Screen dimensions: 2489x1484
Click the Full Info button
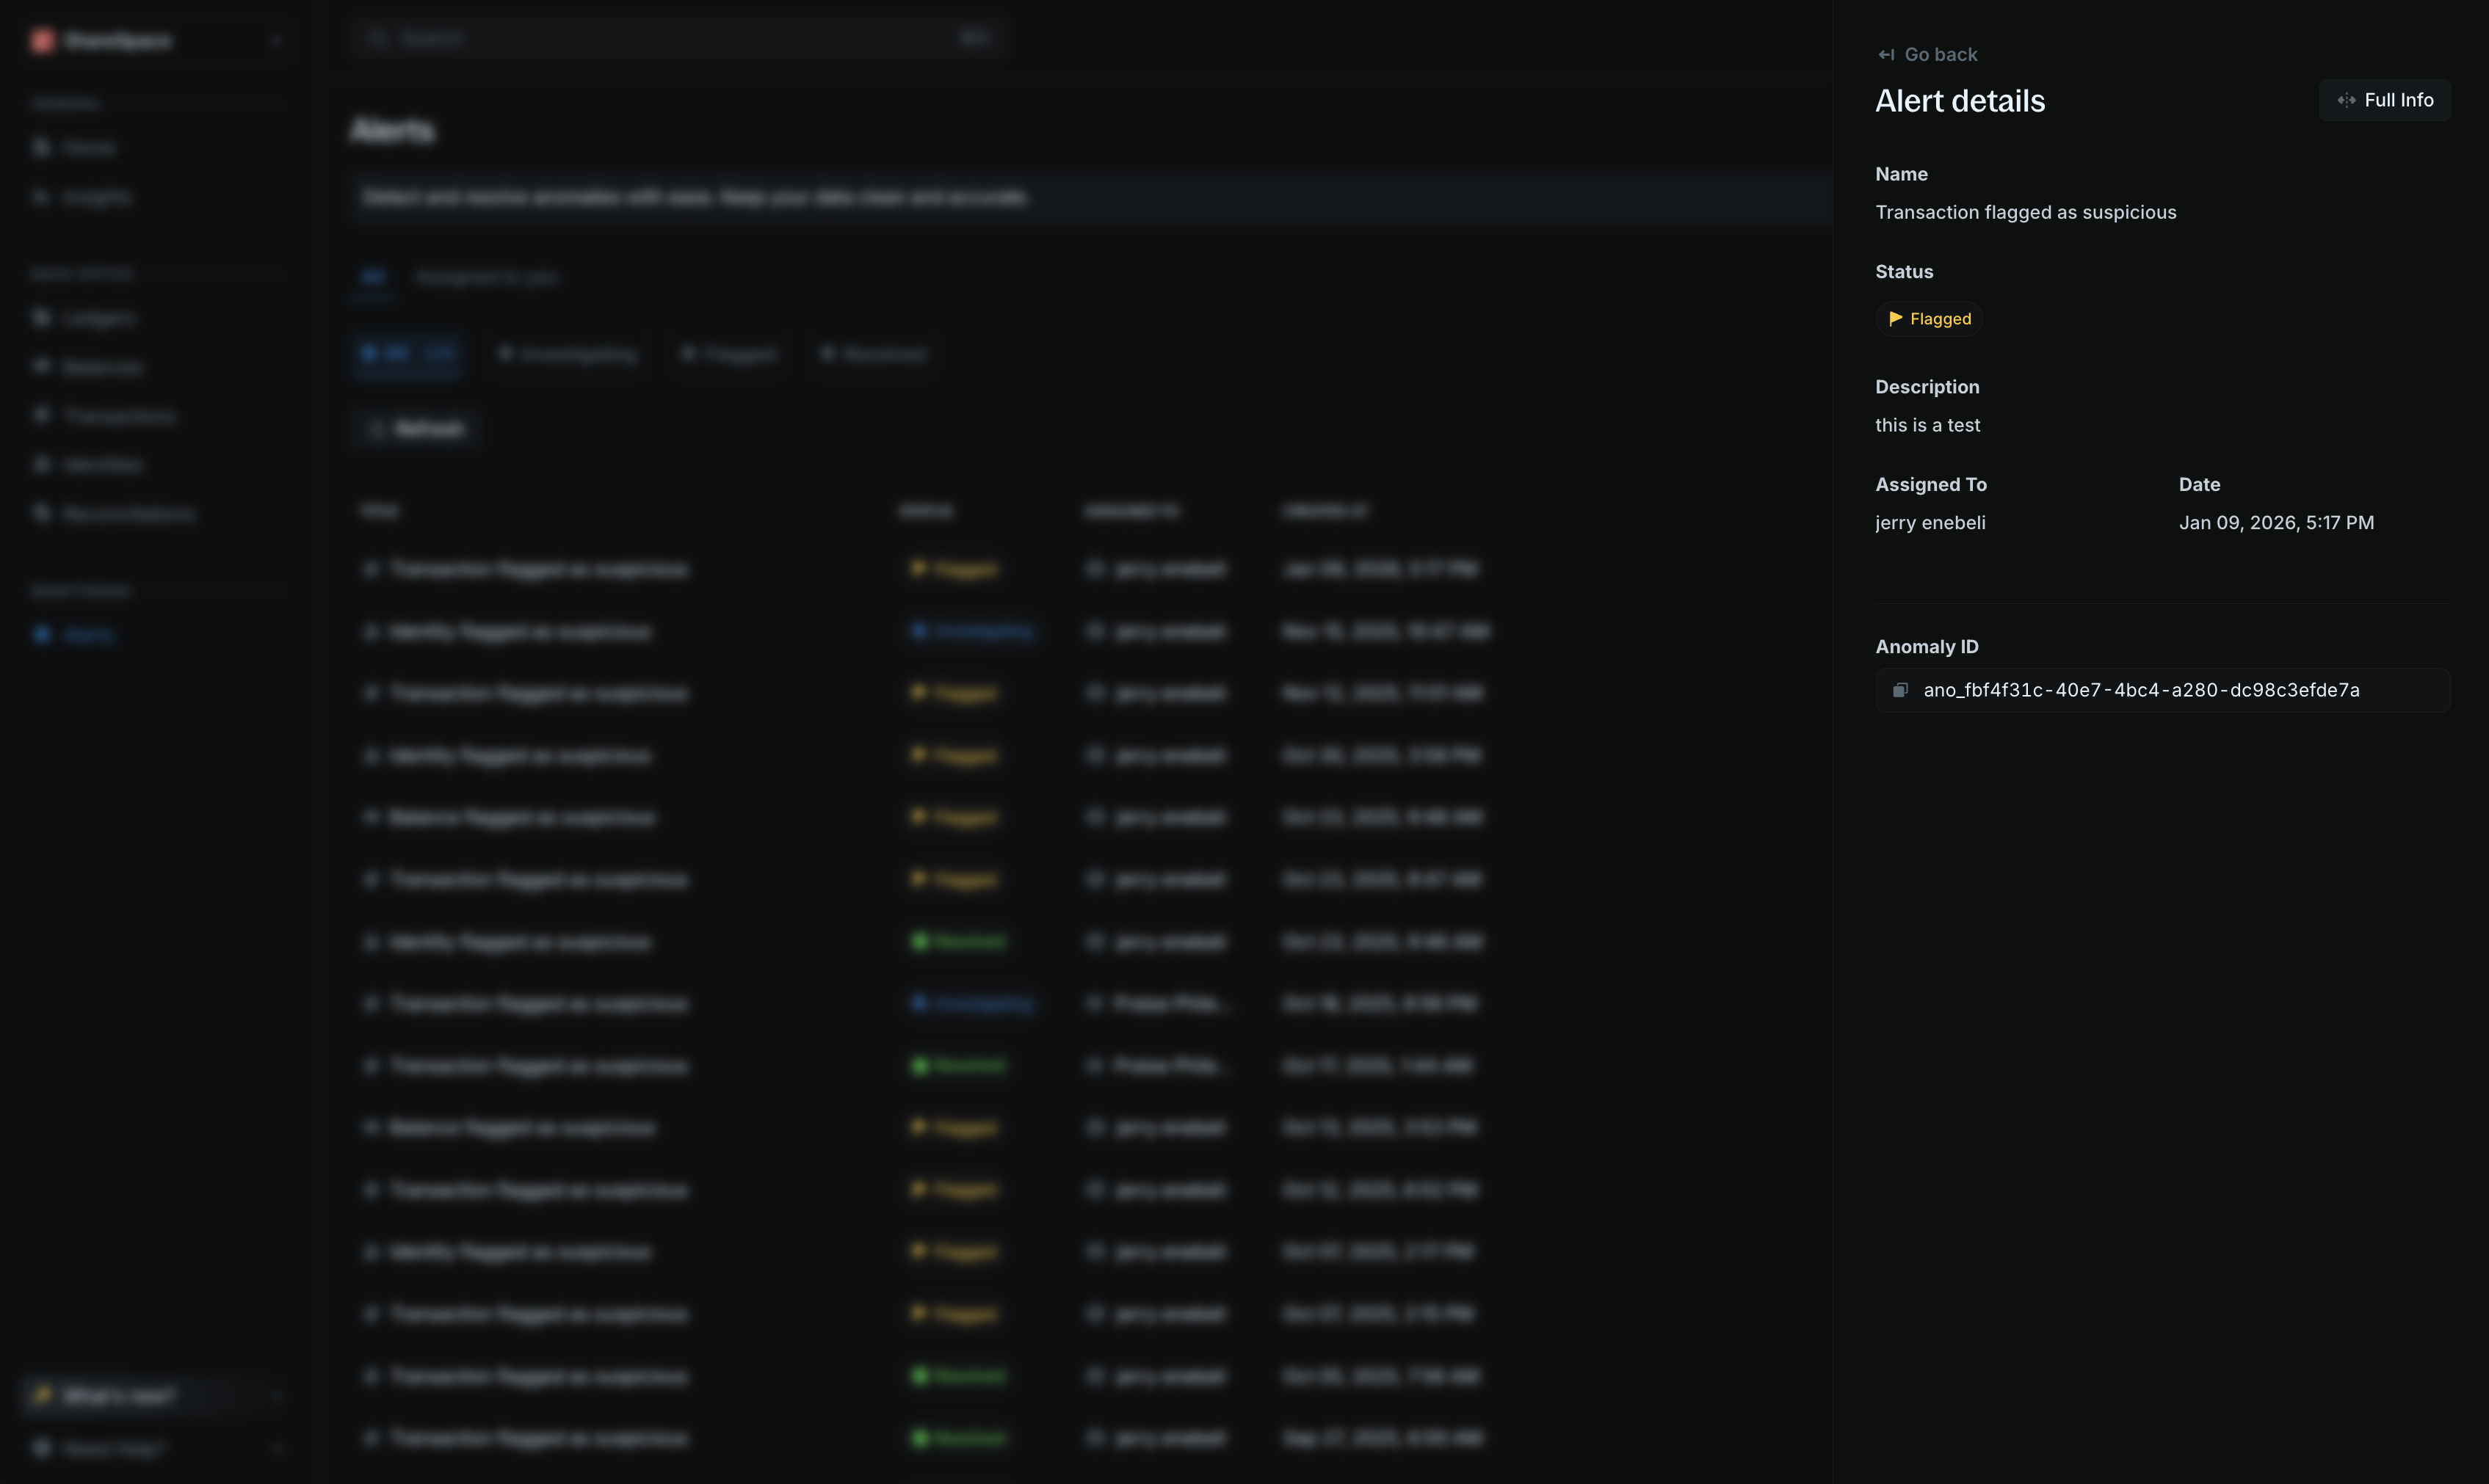(x=2384, y=99)
